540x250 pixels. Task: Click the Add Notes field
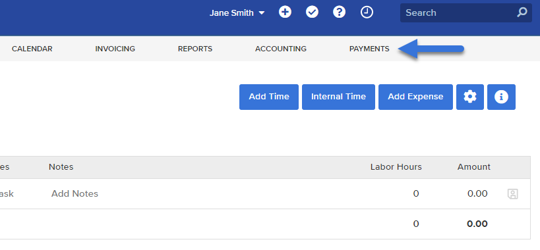tap(75, 193)
